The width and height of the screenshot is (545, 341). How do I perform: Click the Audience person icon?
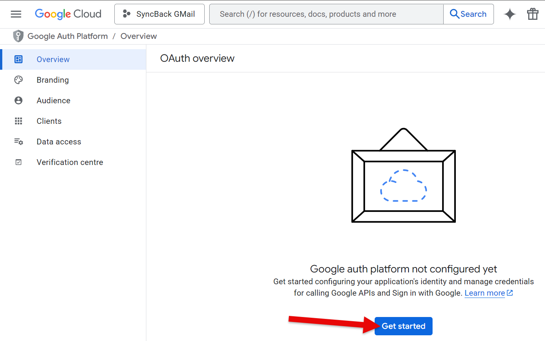(18, 101)
